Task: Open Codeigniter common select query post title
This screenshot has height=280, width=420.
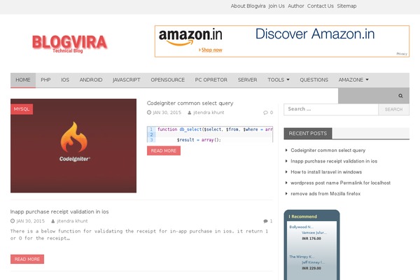Action: tap(190, 103)
